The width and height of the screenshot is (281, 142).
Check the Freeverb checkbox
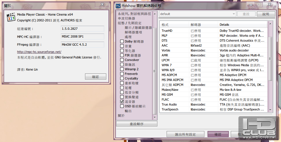click(122, 74)
